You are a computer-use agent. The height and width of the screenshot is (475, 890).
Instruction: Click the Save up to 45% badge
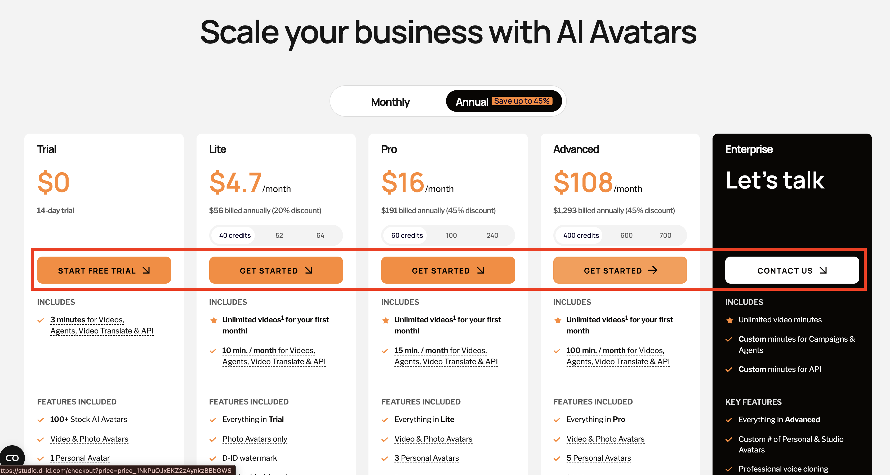pos(522,101)
